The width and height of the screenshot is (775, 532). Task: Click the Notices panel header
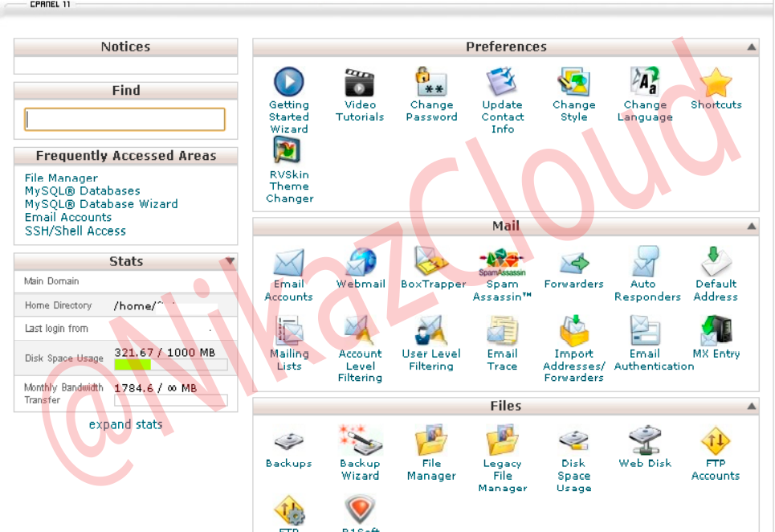point(125,47)
